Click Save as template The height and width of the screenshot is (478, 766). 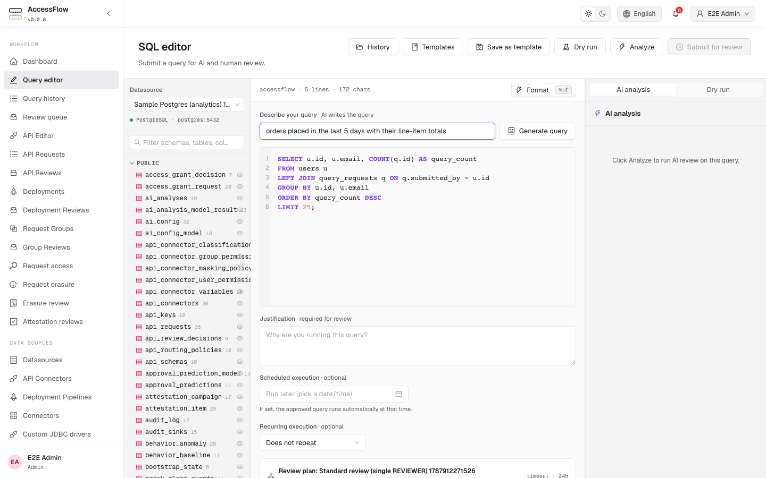(x=509, y=47)
